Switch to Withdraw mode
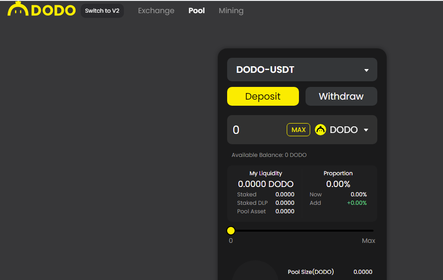The image size is (443, 280). pos(341,96)
